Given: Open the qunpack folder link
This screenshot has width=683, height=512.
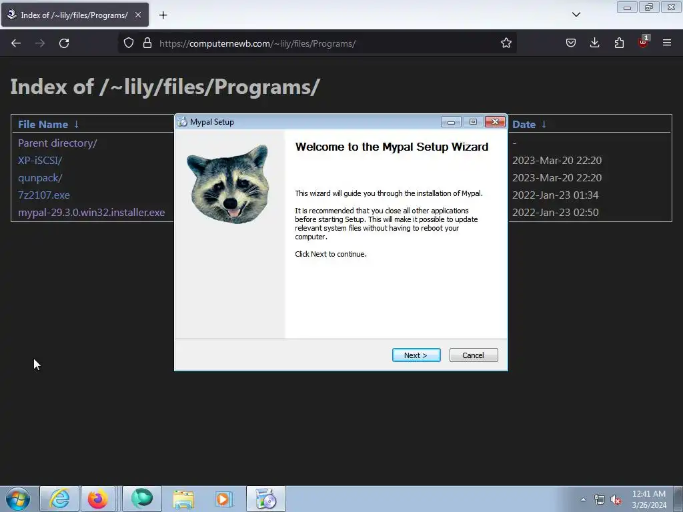Looking at the screenshot, I should 40,178.
